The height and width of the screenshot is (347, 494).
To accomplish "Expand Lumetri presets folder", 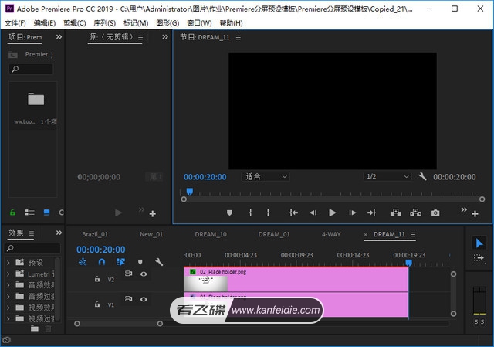I will click(x=8, y=274).
